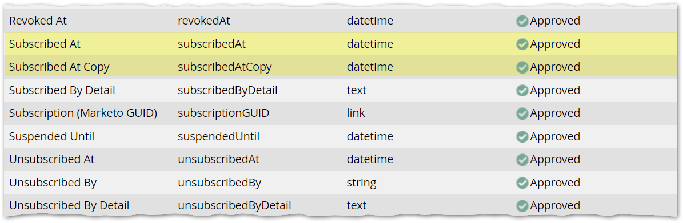
Task: Click the Approved checkmark icon for Subscribed At
Action: click(x=522, y=44)
